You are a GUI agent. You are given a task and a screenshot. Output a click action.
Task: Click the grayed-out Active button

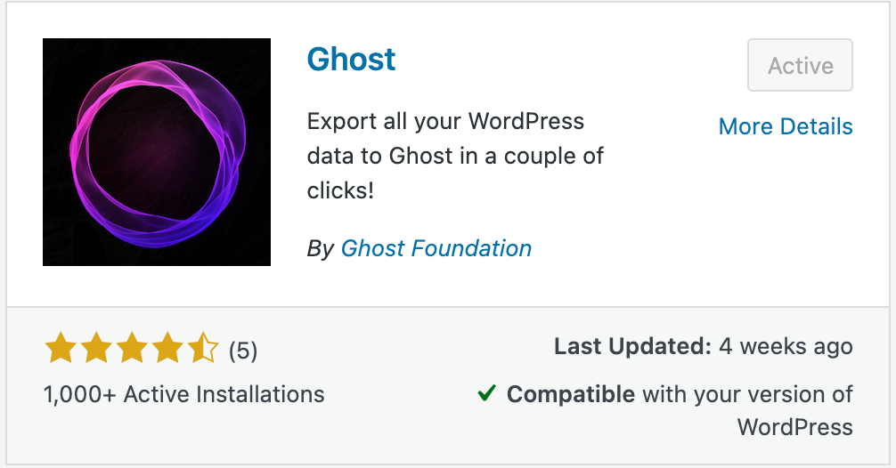[800, 65]
